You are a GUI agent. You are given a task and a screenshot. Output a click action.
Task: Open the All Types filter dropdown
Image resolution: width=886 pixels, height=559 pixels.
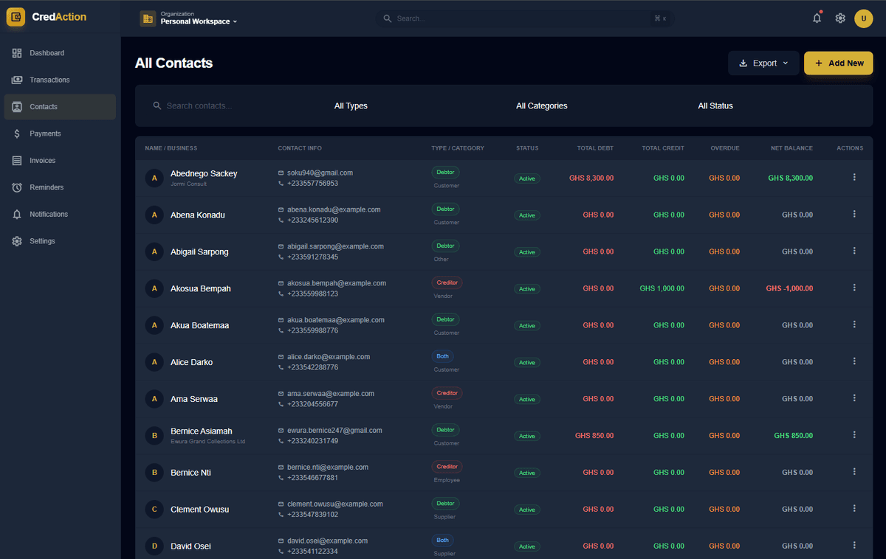(x=351, y=106)
